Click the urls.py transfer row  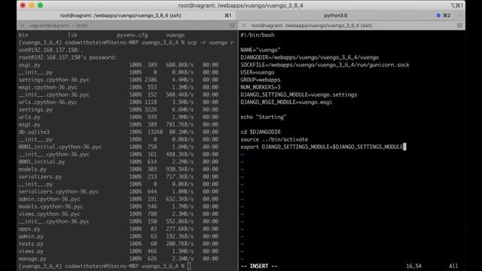point(118,117)
